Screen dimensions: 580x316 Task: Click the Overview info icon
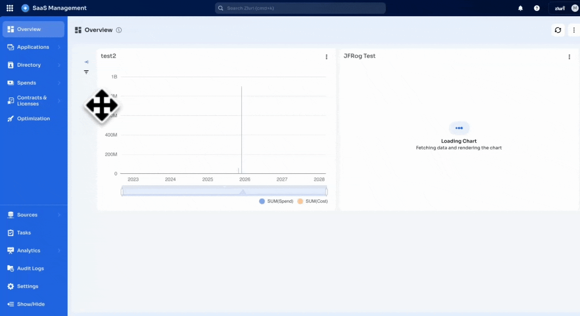tap(119, 30)
